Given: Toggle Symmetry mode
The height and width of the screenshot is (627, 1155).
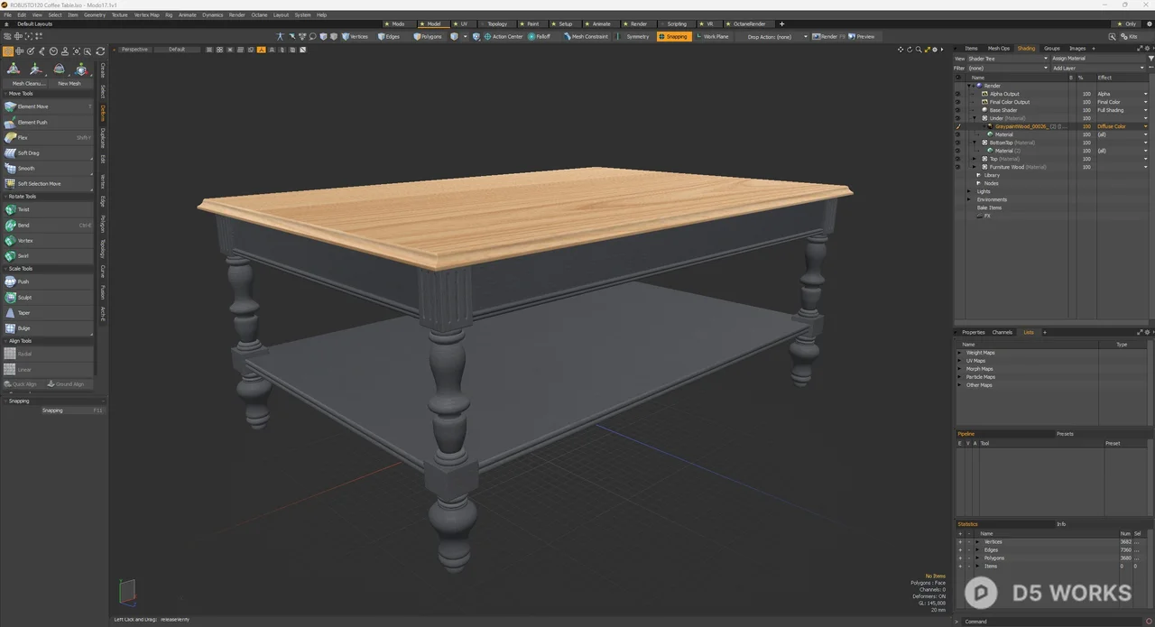Looking at the screenshot, I should tap(633, 37).
